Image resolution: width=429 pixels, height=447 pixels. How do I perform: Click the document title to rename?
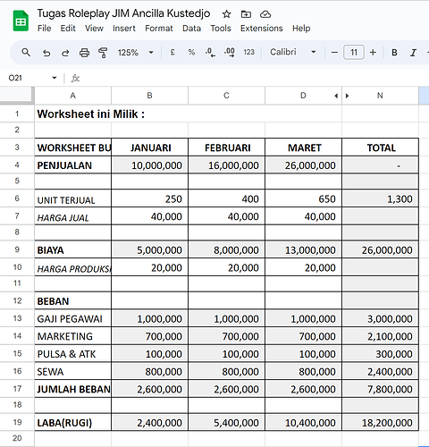coord(123,13)
